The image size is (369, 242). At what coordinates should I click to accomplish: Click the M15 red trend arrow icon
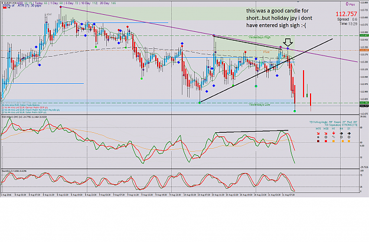[x=318, y=133]
